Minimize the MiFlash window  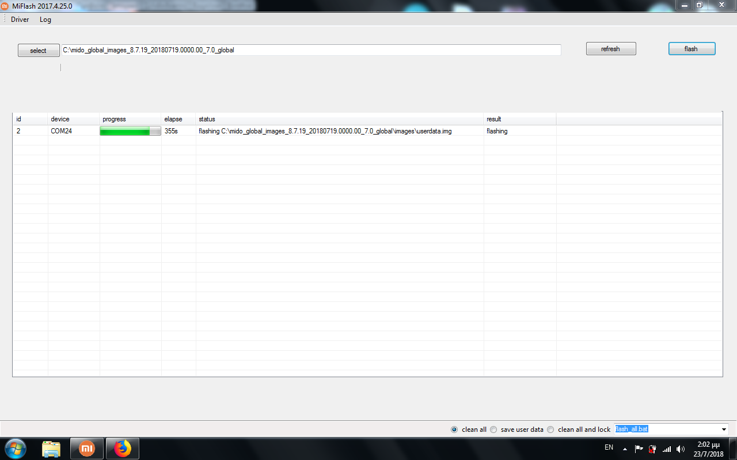(684, 5)
